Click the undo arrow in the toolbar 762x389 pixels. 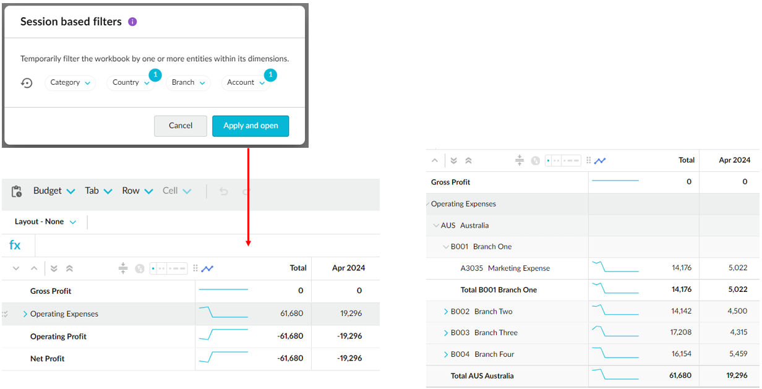coord(224,191)
